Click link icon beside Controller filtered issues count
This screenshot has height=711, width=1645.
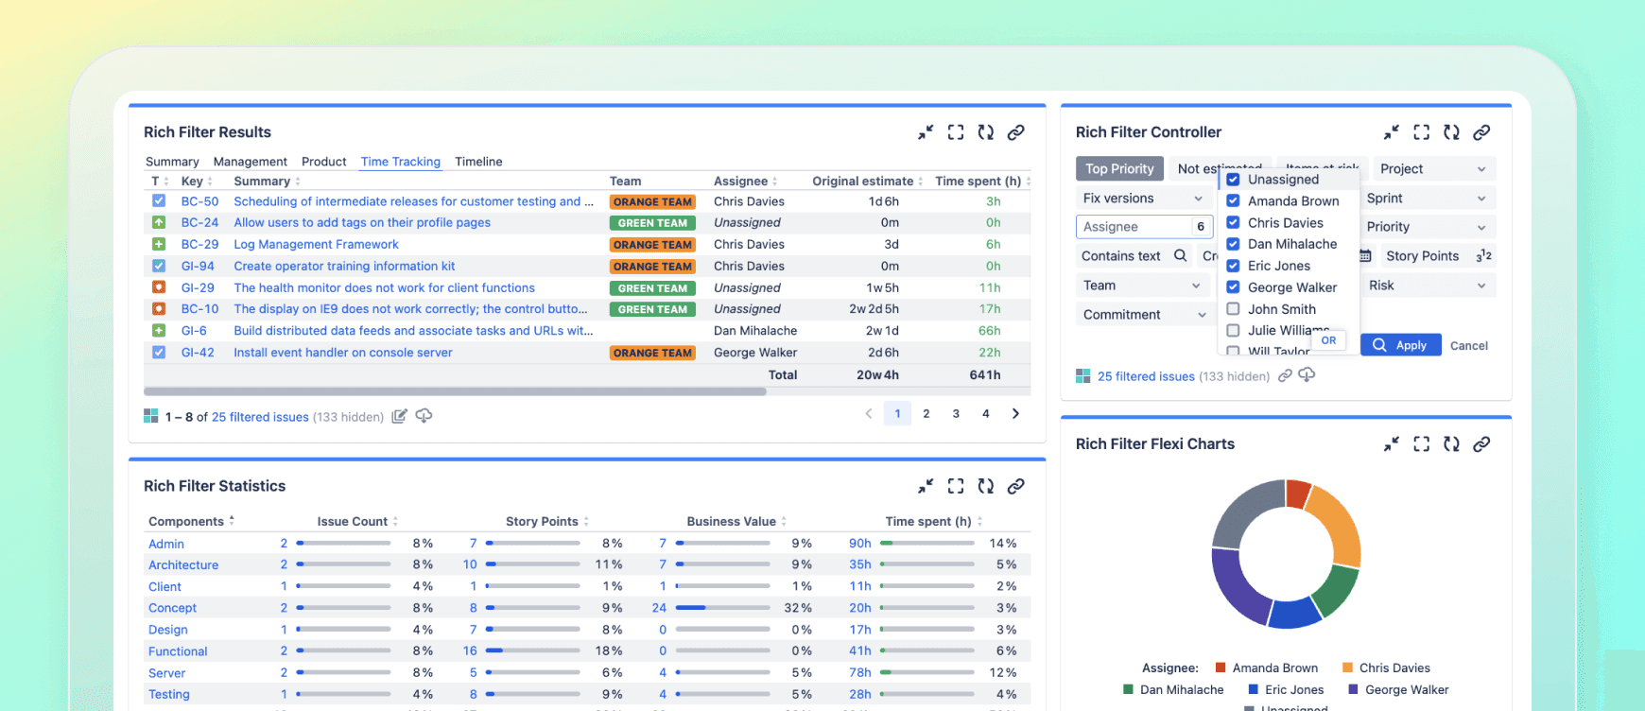[1285, 375]
